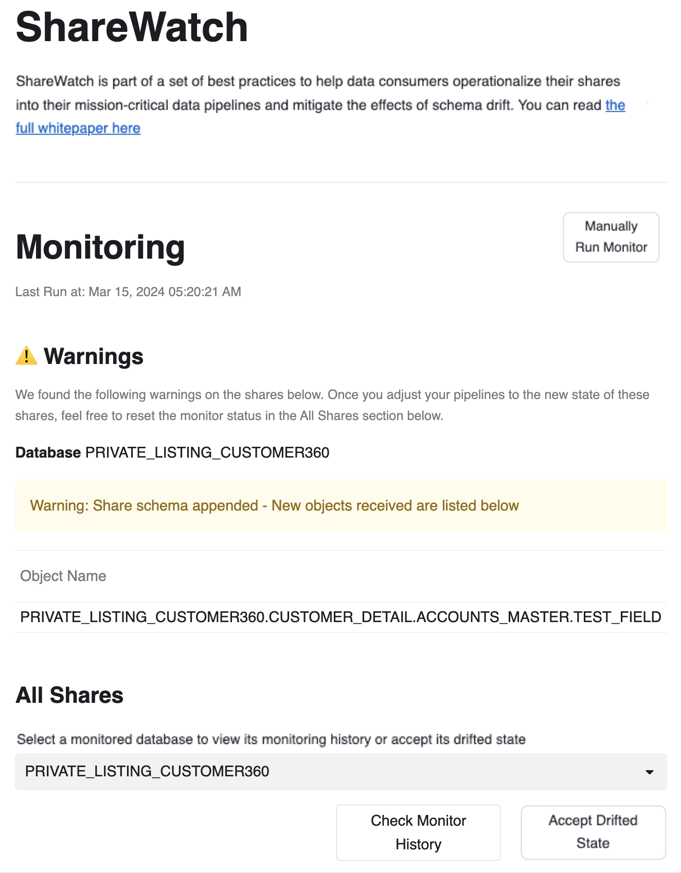681x873 pixels.
Task: Click the Accept Drifted State button
Action: pos(593,832)
